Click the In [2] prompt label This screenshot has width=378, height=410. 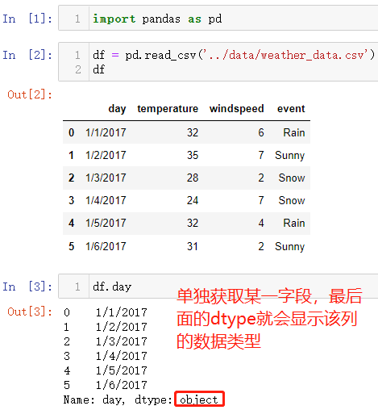[x=27, y=55]
